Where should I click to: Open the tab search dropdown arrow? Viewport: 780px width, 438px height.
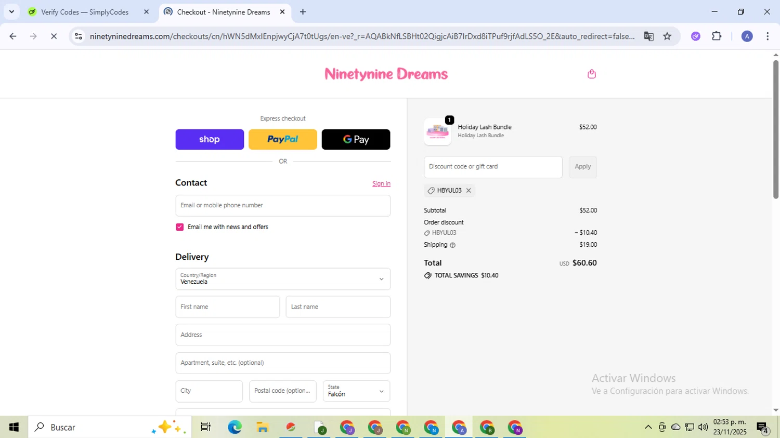click(x=11, y=11)
